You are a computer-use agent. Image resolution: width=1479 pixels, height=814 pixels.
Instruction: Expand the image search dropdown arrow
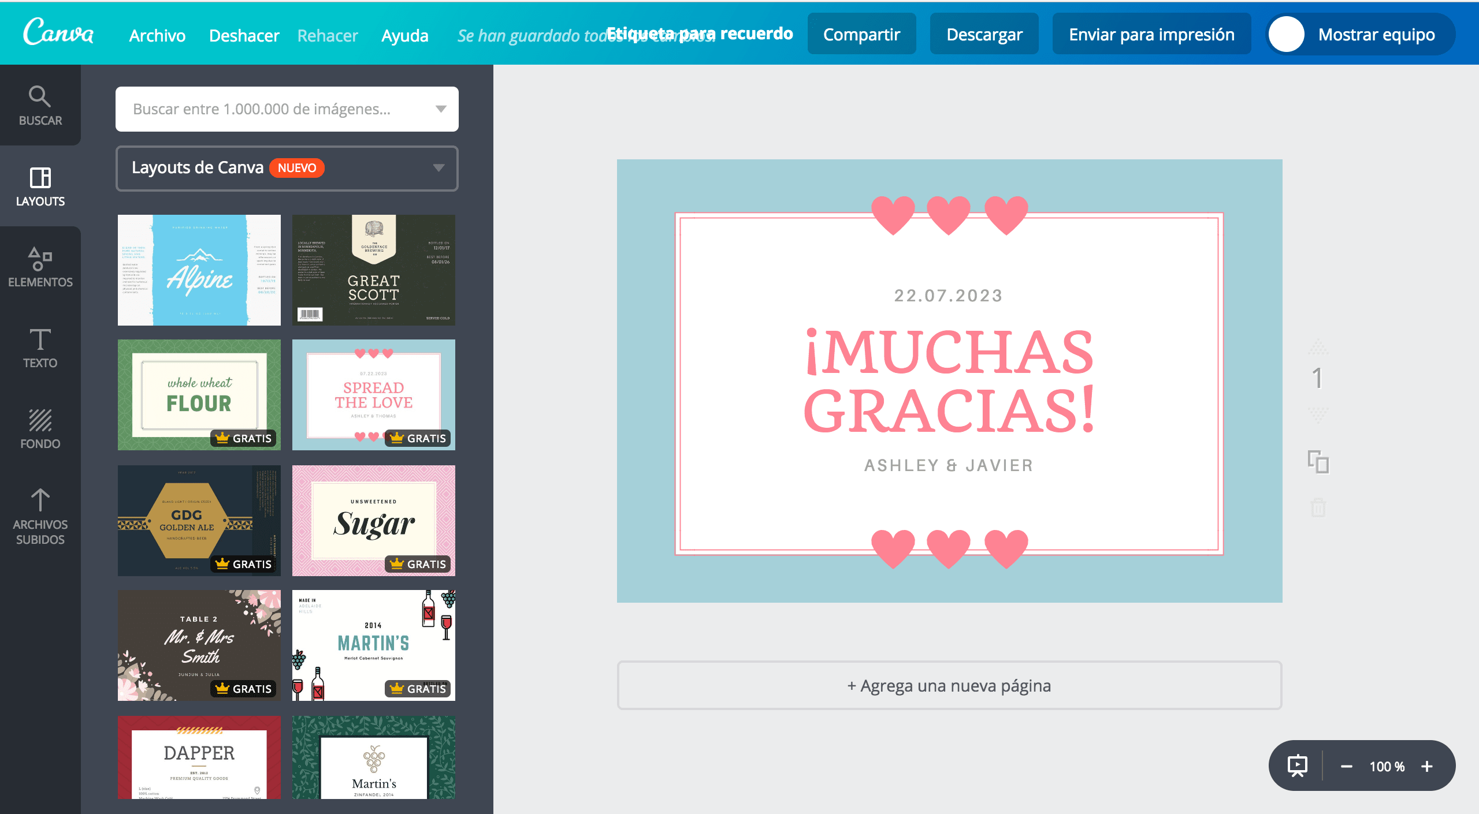click(441, 109)
